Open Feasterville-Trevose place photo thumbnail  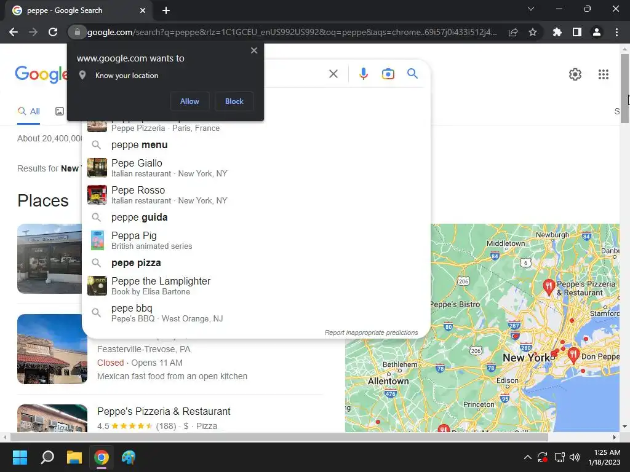52,349
